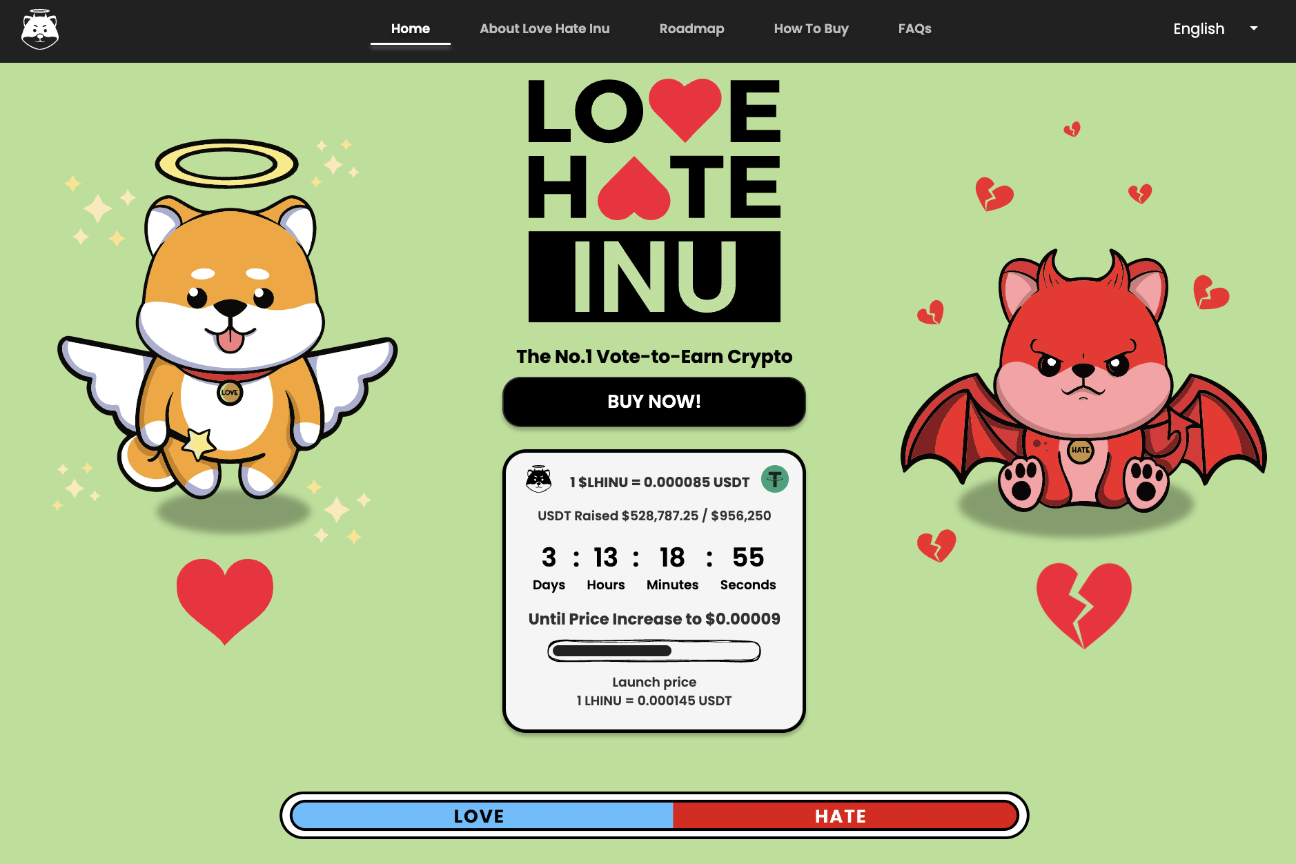Click the heart inside the LOVE logo word
Screen dimensions: 1296x864
pos(685,110)
